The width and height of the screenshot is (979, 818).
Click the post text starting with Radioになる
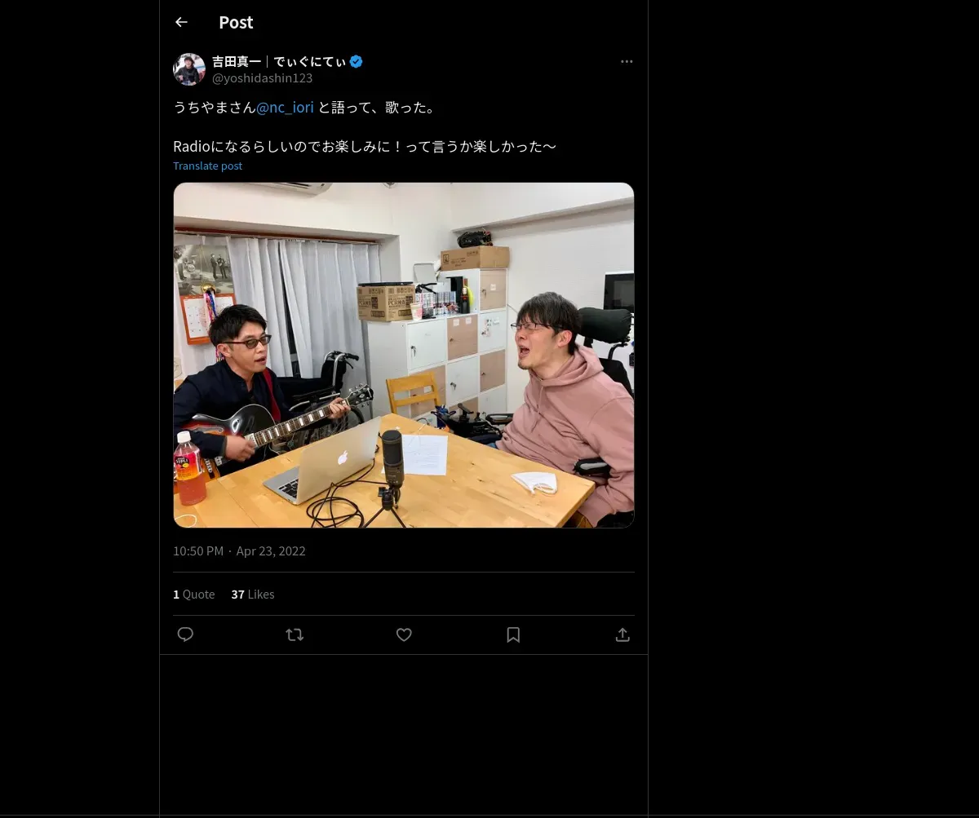coord(365,146)
